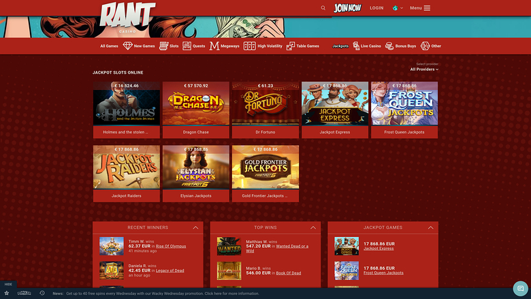Open the Legacy of Dead link

pyautogui.click(x=170, y=270)
